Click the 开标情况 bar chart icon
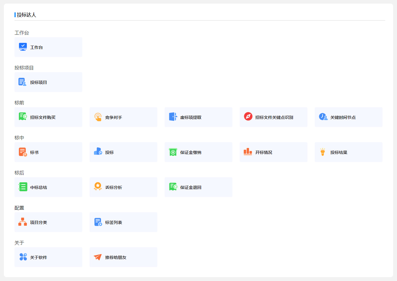397x281 pixels. [x=248, y=152]
